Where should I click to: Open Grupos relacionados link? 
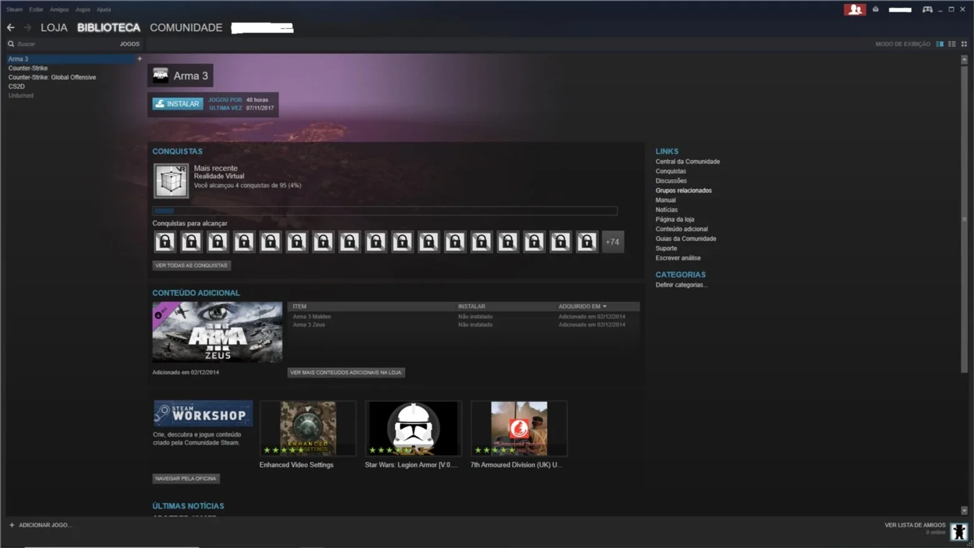pyautogui.click(x=684, y=190)
